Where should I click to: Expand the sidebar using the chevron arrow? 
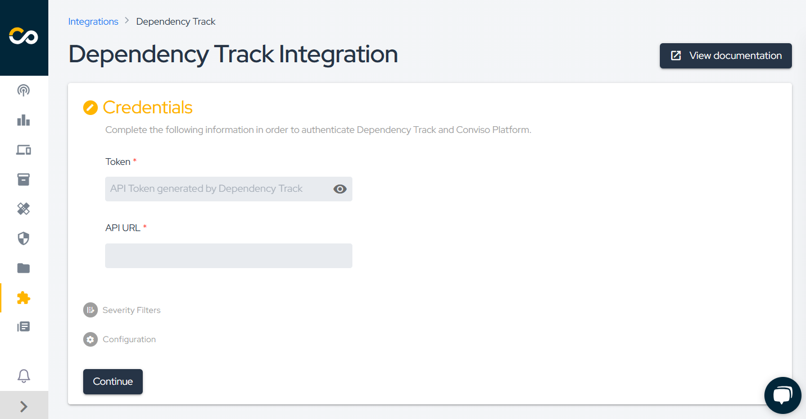tap(24, 406)
